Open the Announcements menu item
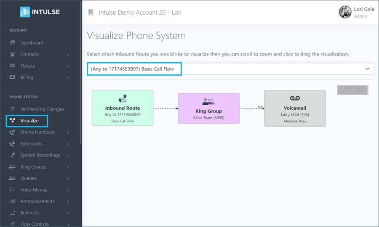This screenshot has width=379, height=227. 37,201
